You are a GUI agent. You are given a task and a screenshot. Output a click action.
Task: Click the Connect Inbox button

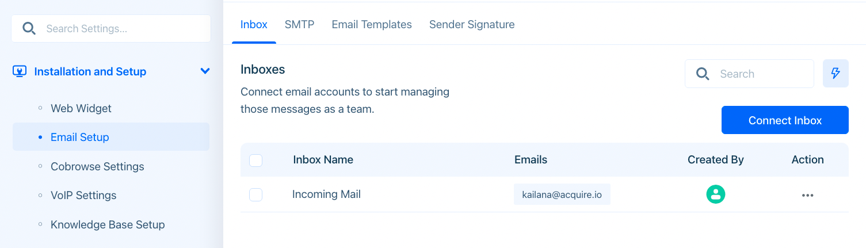[785, 120]
